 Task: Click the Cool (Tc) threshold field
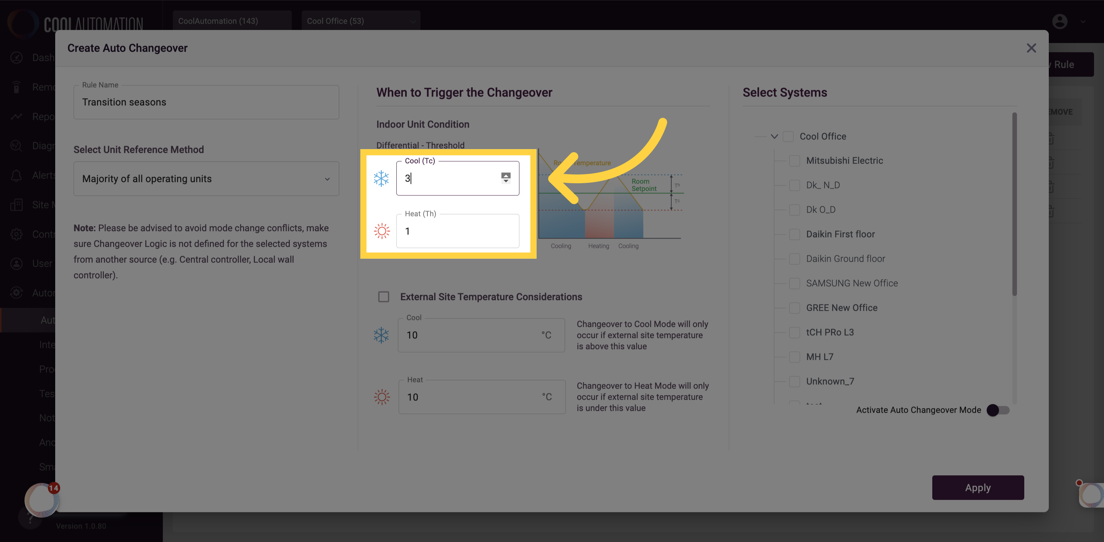(x=457, y=178)
